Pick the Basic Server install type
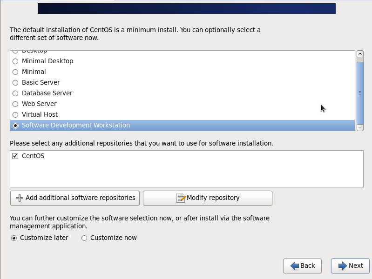372x279 pixels. pos(15,83)
